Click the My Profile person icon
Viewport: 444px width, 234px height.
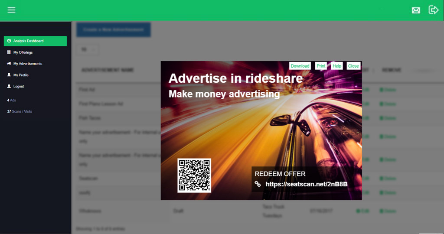tap(9, 75)
